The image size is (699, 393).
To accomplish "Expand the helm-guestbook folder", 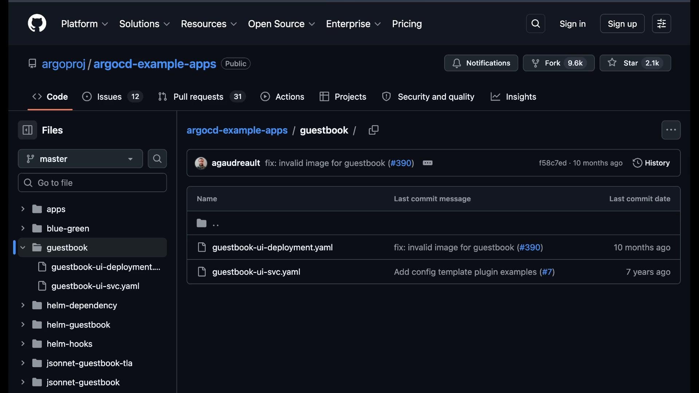I will click(x=23, y=324).
